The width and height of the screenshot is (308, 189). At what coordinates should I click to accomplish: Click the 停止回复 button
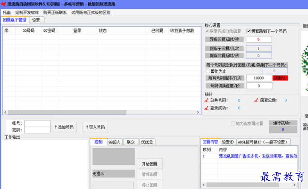150,185
